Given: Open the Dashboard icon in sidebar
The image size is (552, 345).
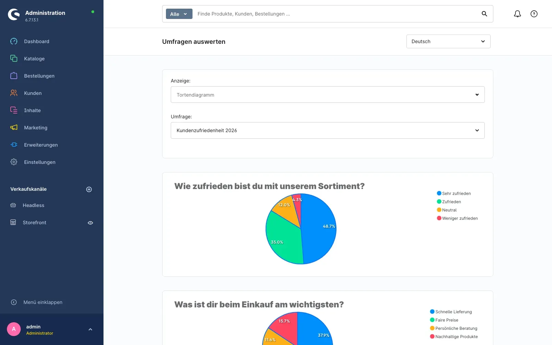Looking at the screenshot, I should tap(14, 41).
